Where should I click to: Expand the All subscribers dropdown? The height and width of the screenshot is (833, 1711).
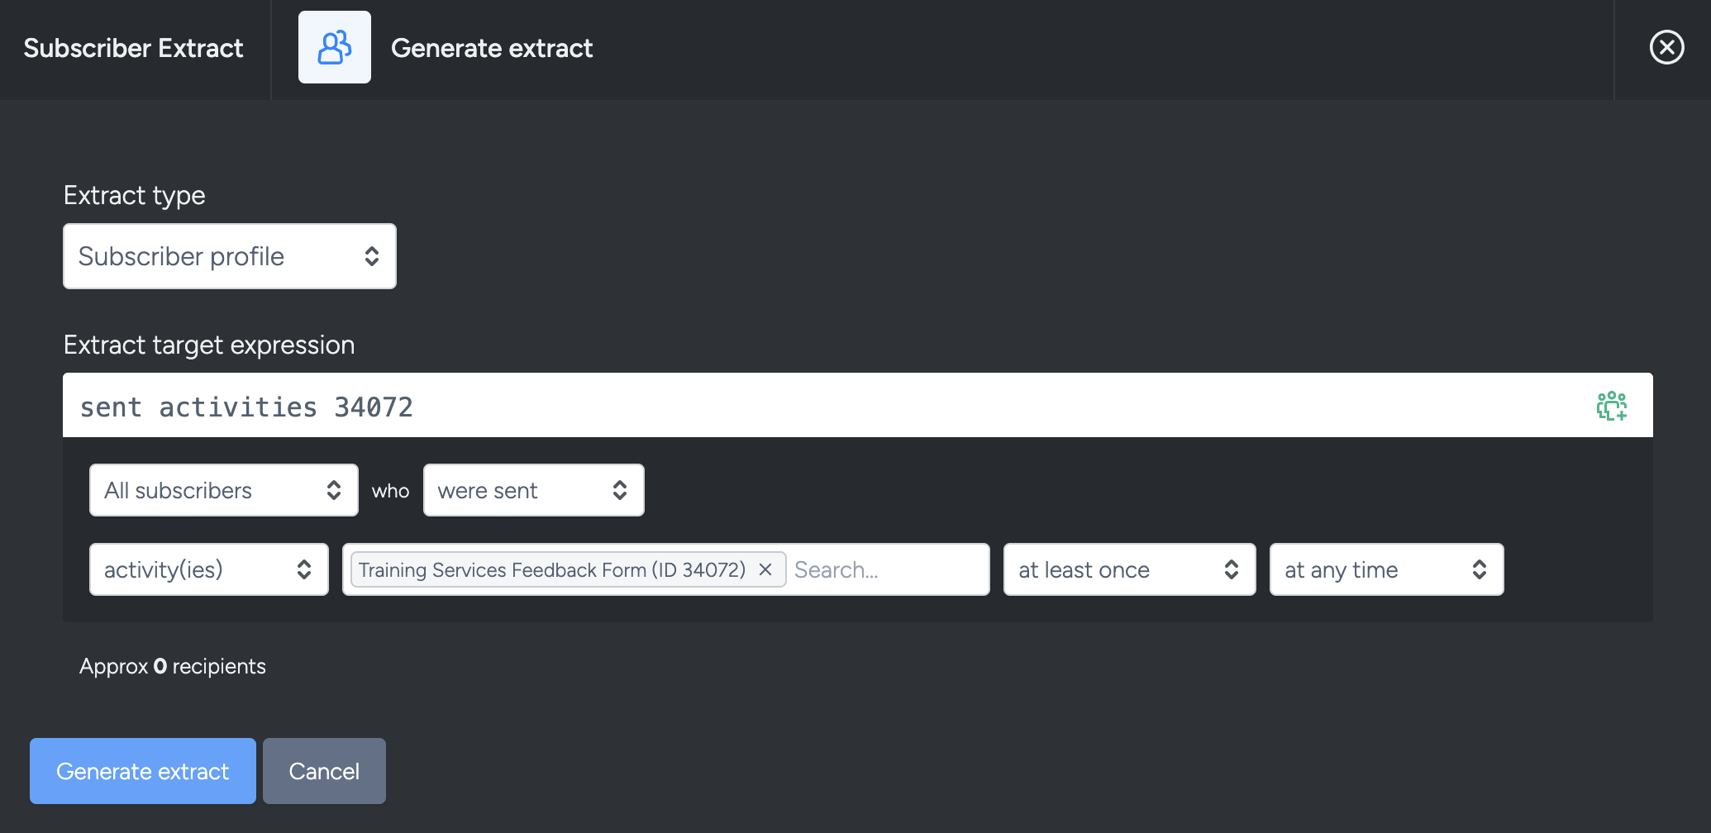[x=223, y=490]
